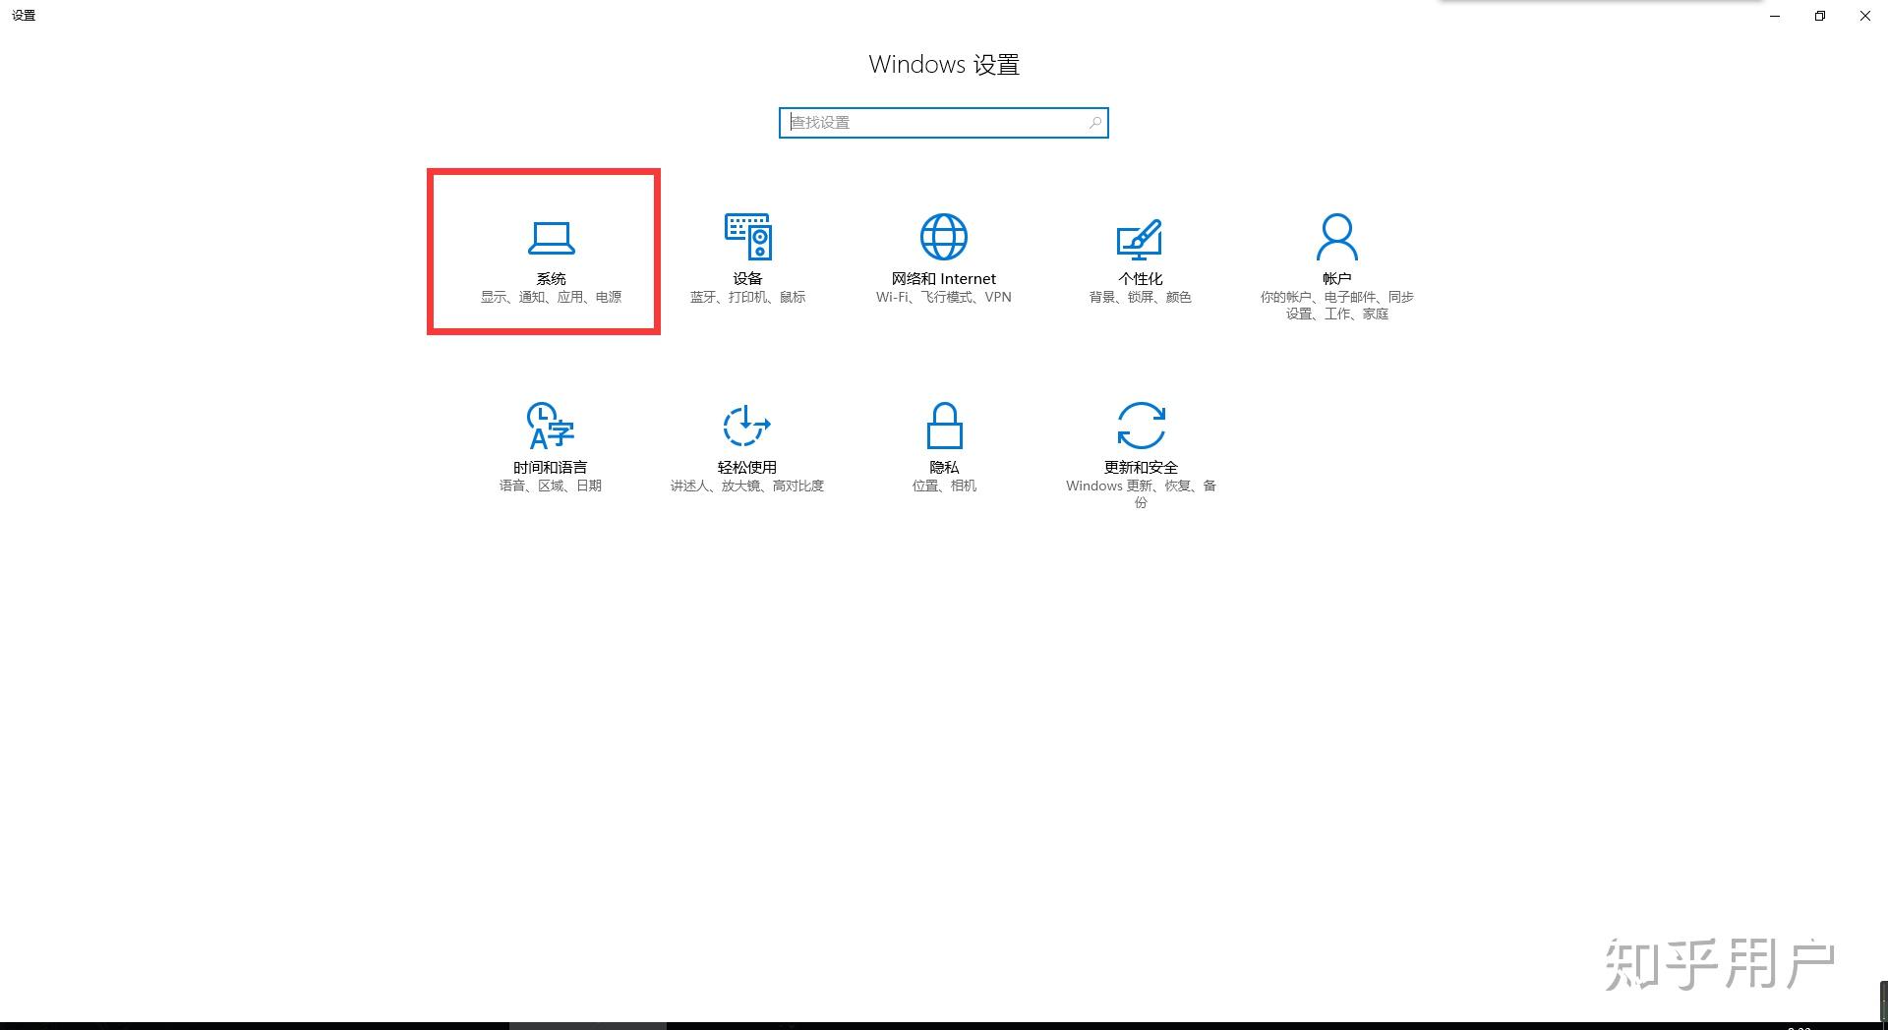Click the taskbar at the bottom of screen

pos(944,1022)
